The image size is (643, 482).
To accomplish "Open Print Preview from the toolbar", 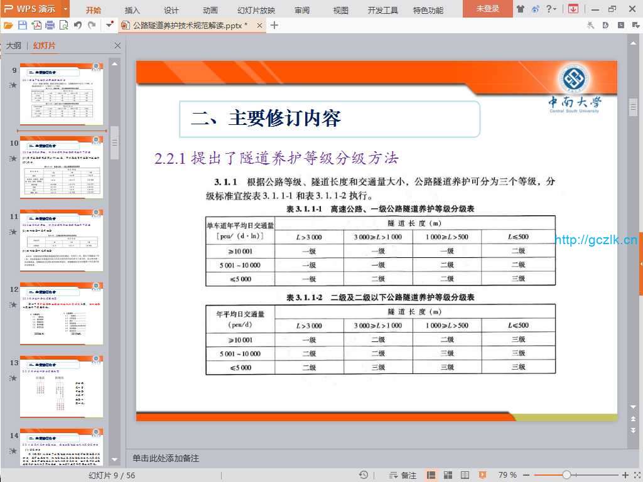I will click(63, 25).
